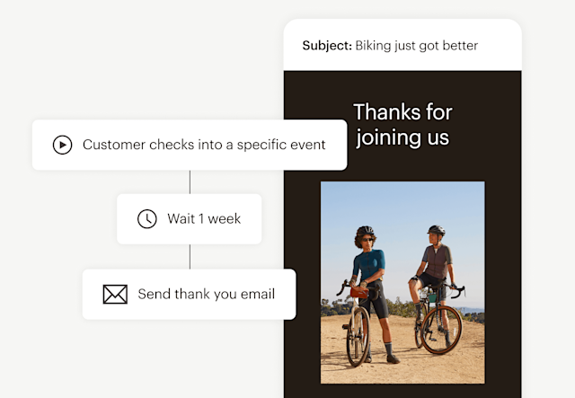The image size is (575, 398).
Task: Click the dark email background left of photo
Action: pyautogui.click(x=302, y=270)
